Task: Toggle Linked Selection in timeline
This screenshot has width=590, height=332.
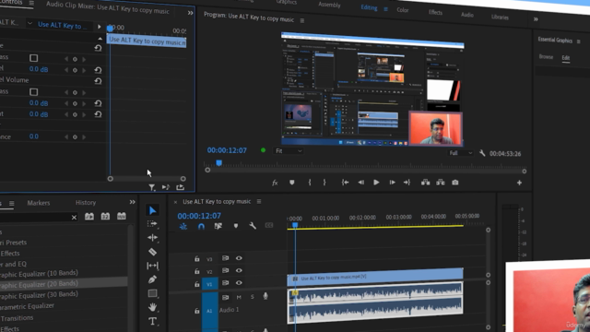Action: (x=218, y=226)
